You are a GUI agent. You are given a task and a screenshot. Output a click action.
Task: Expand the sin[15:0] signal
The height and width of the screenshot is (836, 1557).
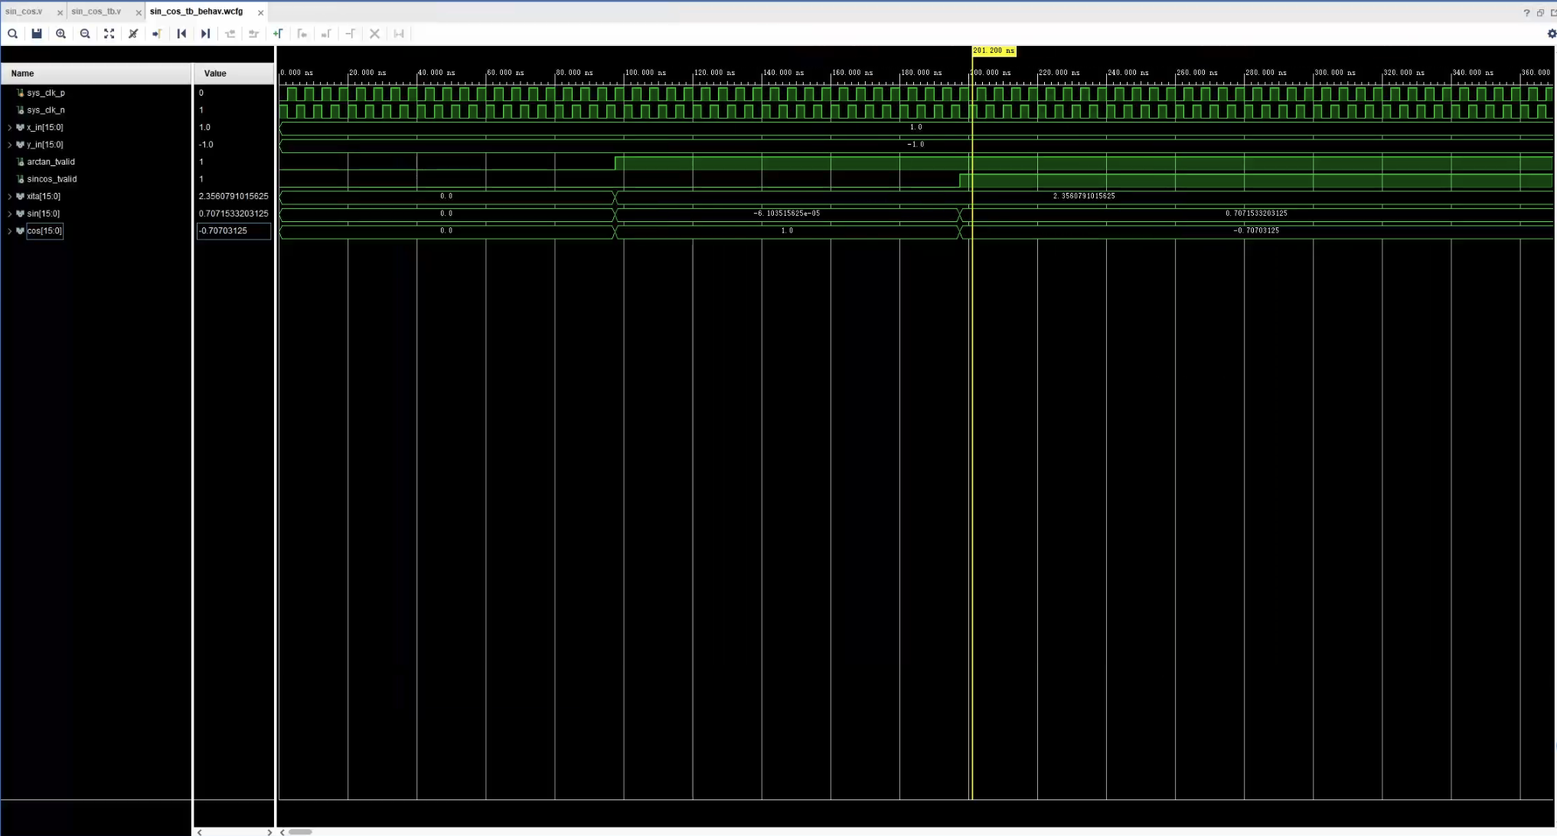tap(10, 214)
